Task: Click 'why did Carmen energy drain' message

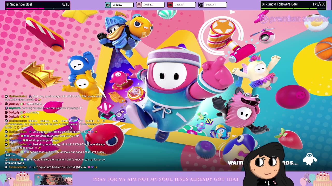Action: [x=54, y=136]
